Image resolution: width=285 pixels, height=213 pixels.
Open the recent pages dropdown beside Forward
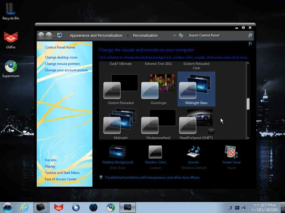pos(54,35)
